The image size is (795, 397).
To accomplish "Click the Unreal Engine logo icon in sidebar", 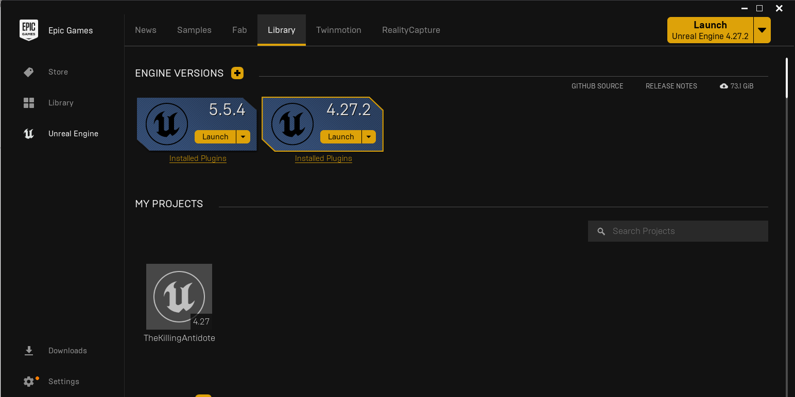I will click(29, 134).
